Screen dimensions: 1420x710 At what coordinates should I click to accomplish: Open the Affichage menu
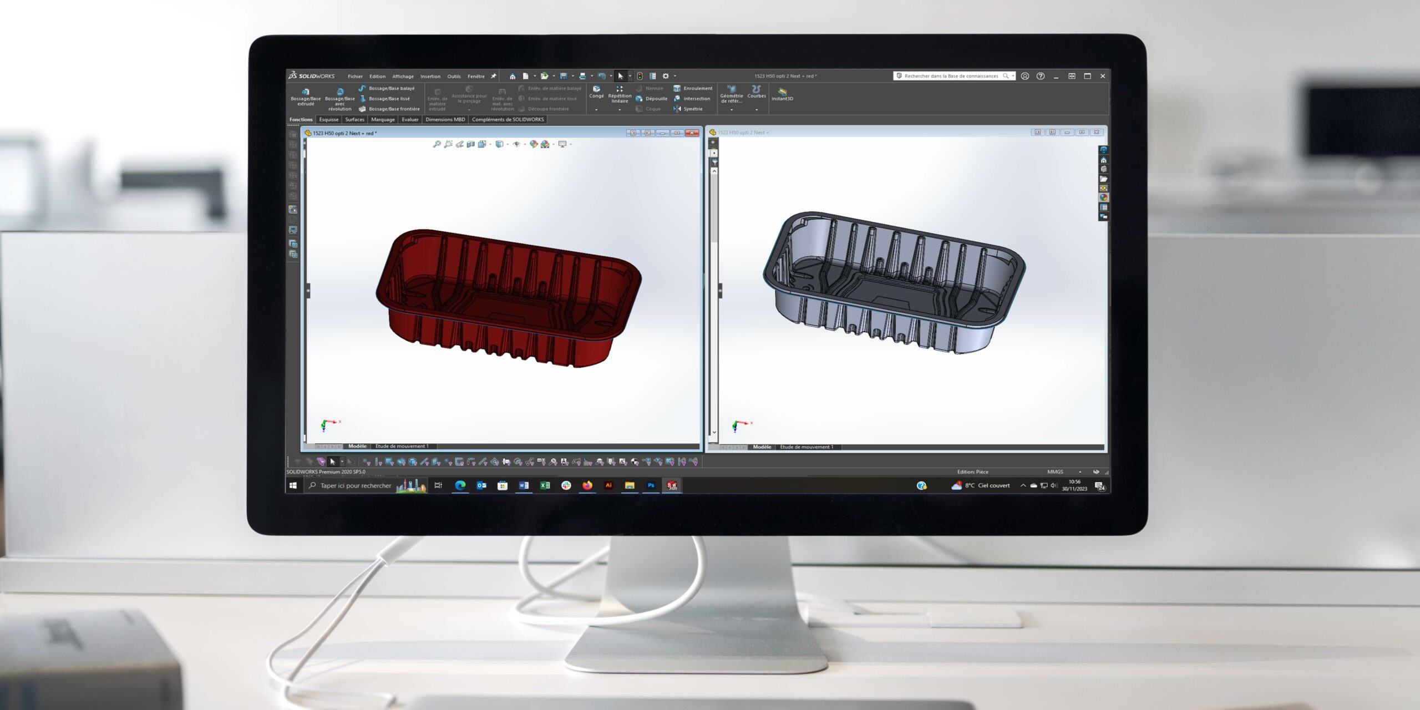tap(403, 77)
